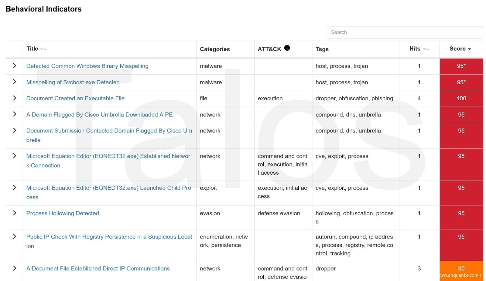The width and height of the screenshot is (486, 281).
Task: Click in the Search field
Action: pos(404,32)
